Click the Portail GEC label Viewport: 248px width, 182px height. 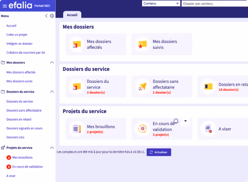42,6
